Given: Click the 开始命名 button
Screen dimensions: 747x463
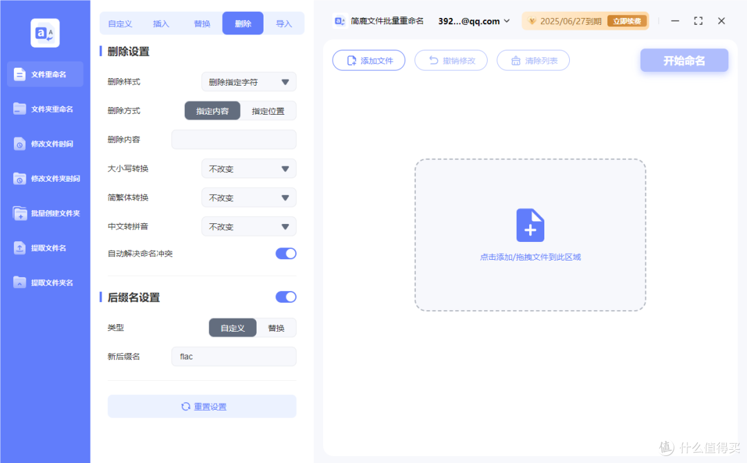Looking at the screenshot, I should click(x=684, y=60).
